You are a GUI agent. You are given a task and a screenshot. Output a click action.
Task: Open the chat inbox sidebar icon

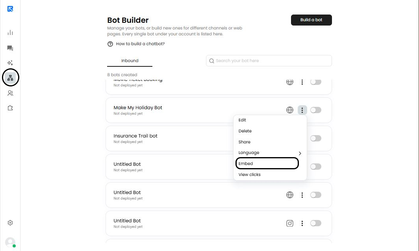pos(10,48)
